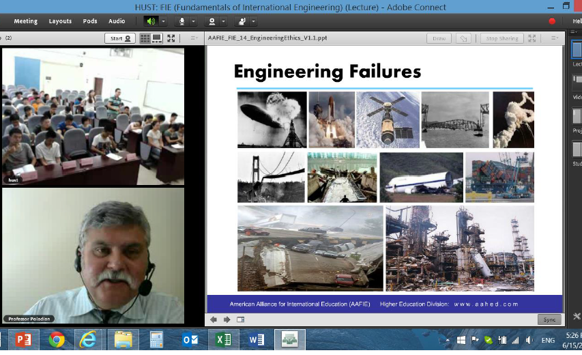Viewport: 582px width, 355px height.
Task: Toggle the webcam icon in toolbar
Action: pos(214,21)
